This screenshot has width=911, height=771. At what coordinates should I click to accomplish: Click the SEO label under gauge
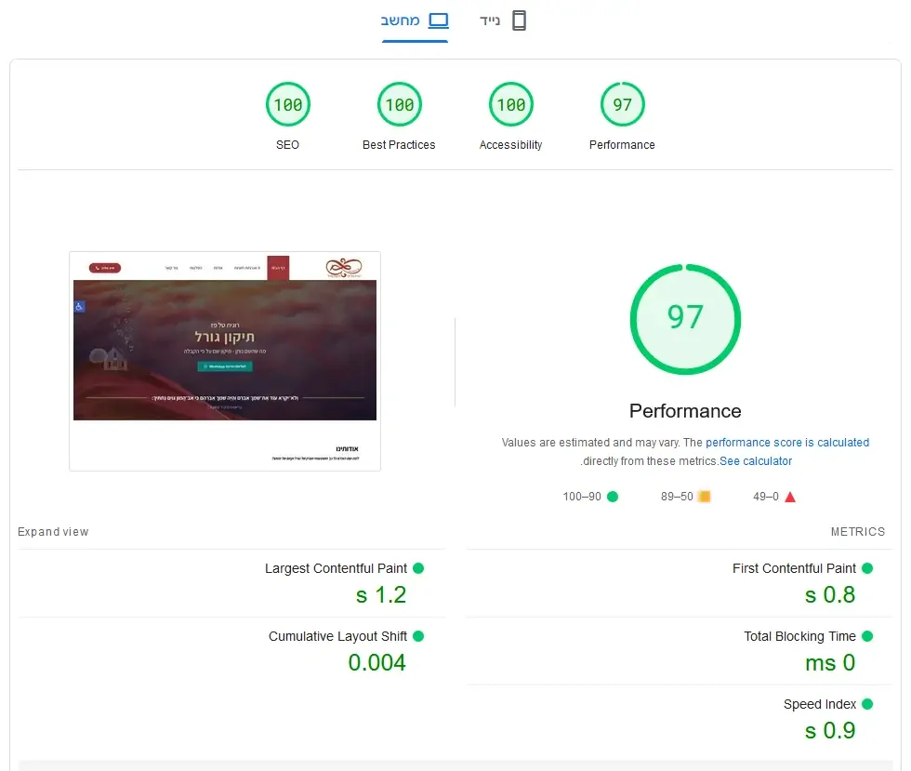287,145
